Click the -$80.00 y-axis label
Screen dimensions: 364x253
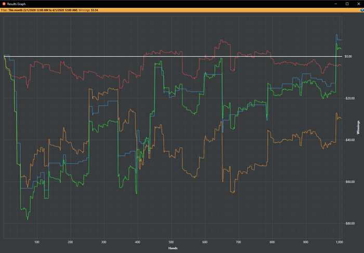tap(349, 223)
